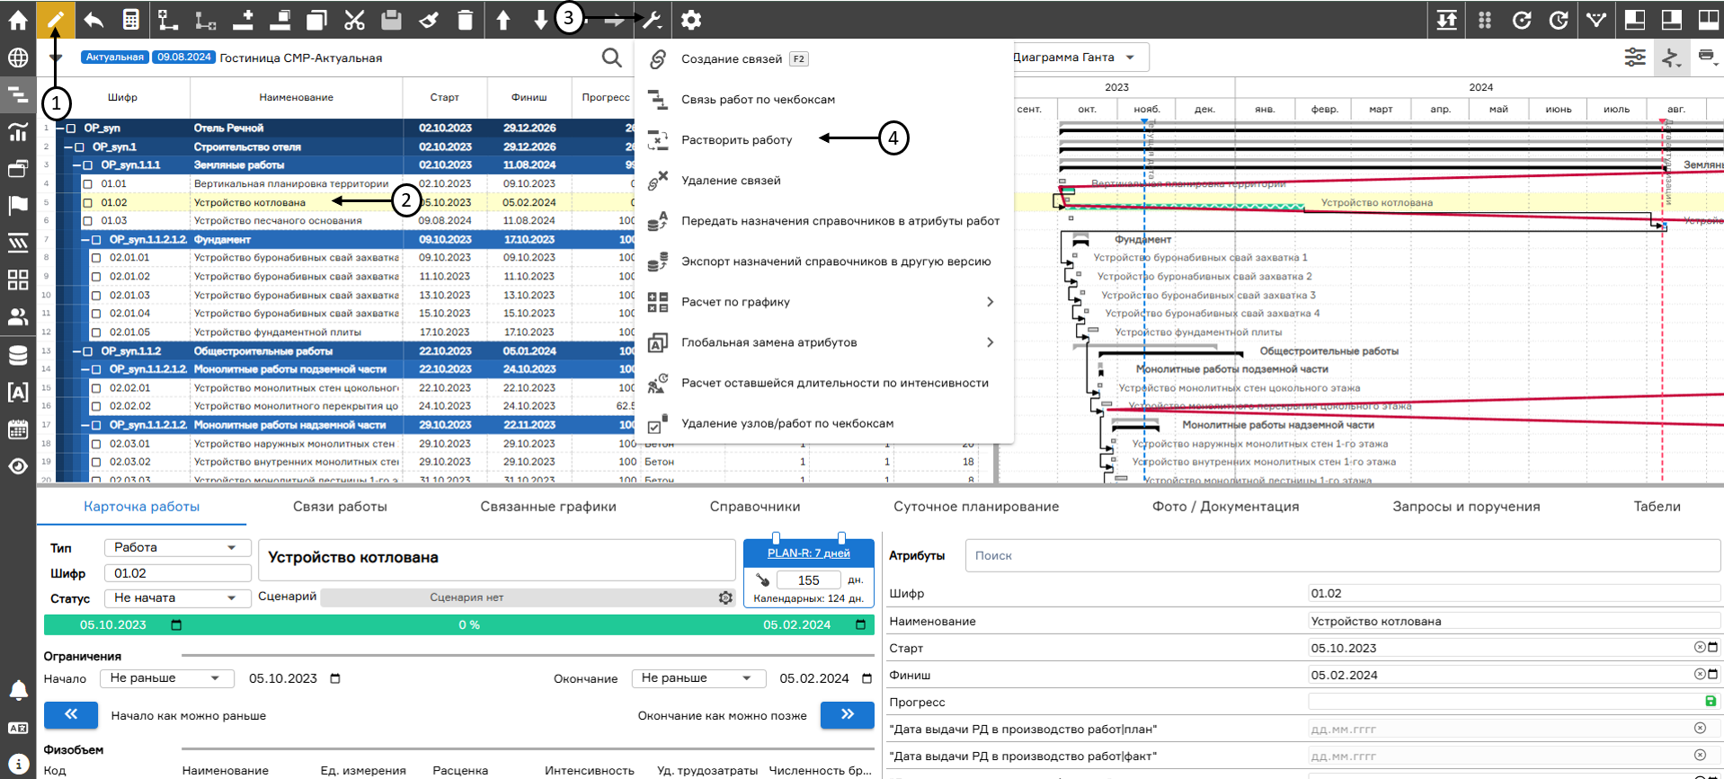
Task: Click the duration field showing 155
Action: [x=808, y=580]
